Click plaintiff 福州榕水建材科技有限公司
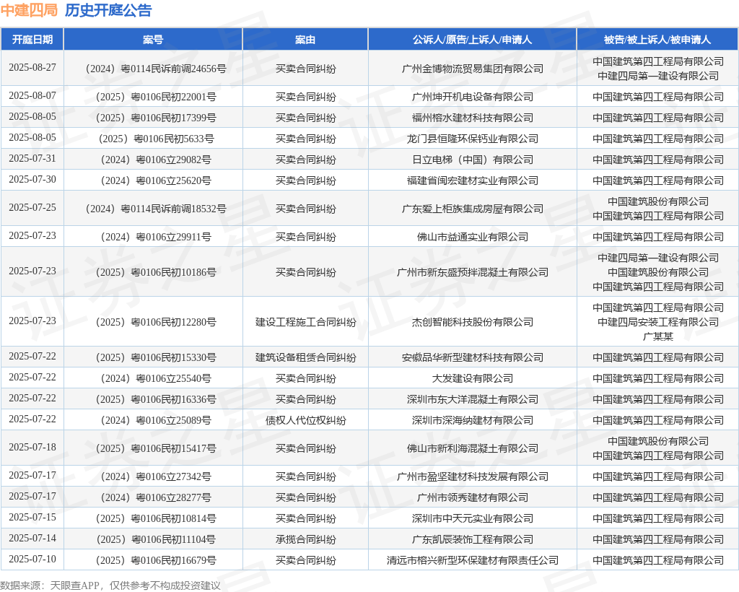Viewport: 739px width, 592px height. click(x=472, y=118)
